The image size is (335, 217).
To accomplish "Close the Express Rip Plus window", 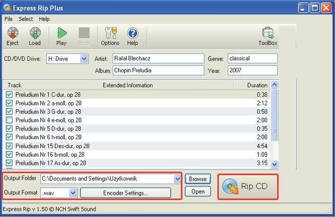I will tap(327, 8).
